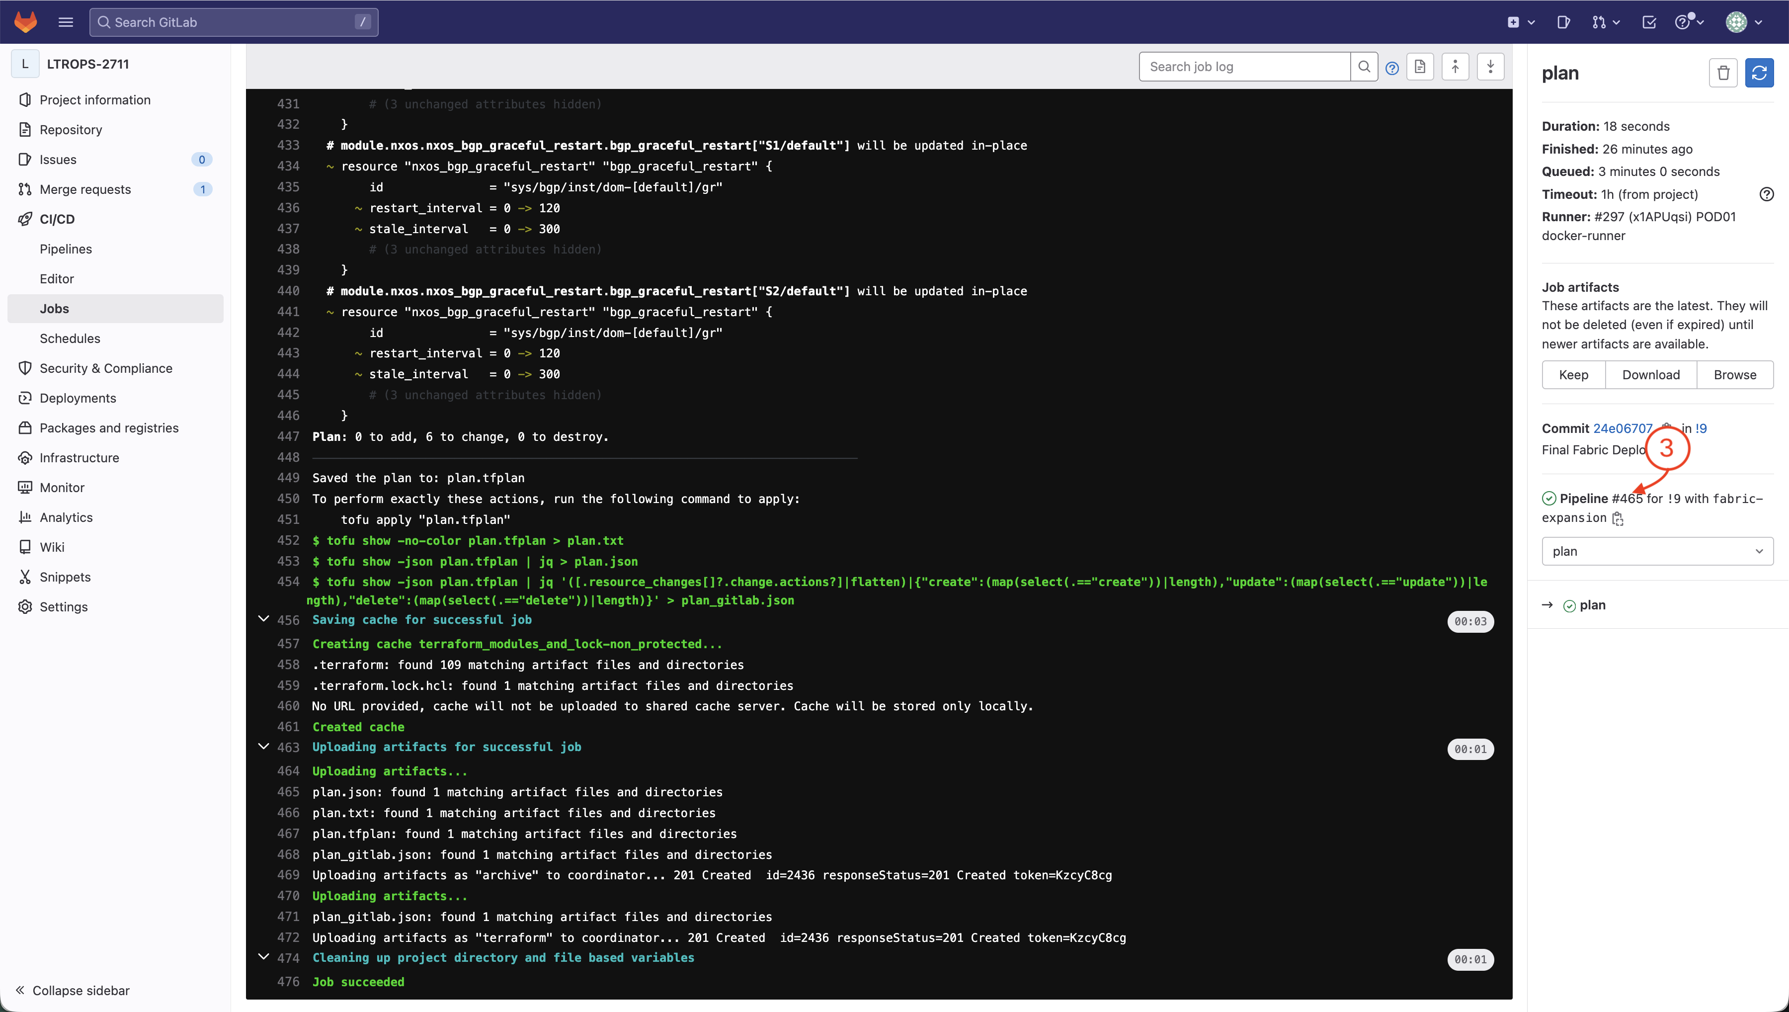Download the job artifacts

tap(1651, 375)
